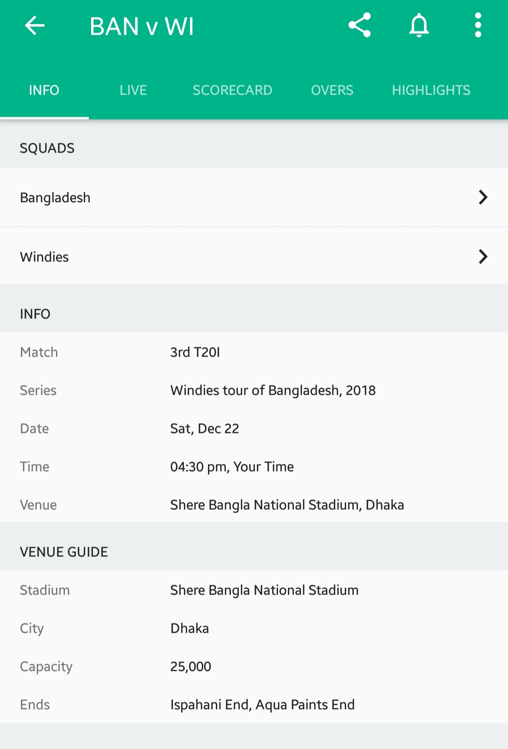Tap the back arrow icon

35,25
